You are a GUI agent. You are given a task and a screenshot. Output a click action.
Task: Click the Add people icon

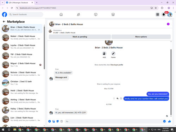click(x=104, y=54)
